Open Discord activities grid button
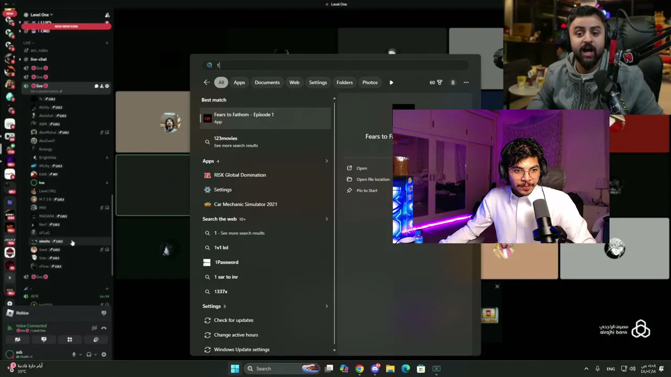The image size is (671, 377). click(x=69, y=340)
